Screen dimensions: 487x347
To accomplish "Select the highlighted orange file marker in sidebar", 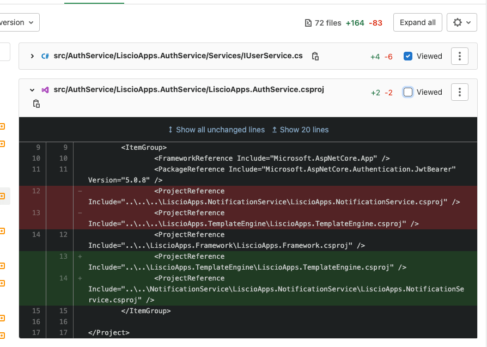I will (x=3, y=196).
